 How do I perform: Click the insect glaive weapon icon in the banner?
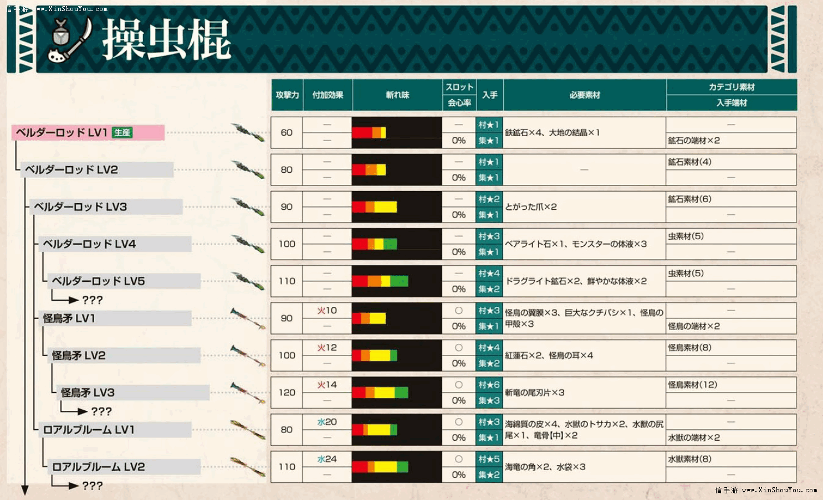69,40
